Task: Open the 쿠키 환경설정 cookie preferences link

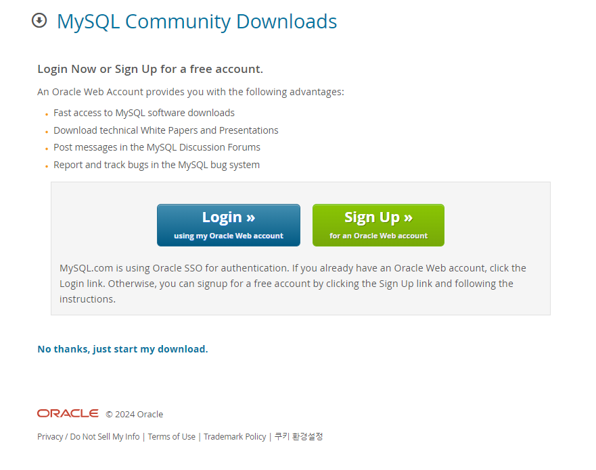Action: (x=298, y=437)
